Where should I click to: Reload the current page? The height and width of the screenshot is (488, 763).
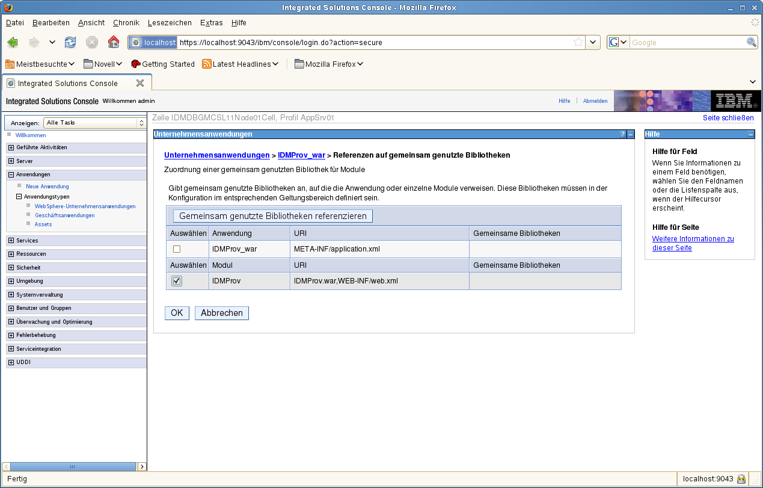(x=70, y=42)
